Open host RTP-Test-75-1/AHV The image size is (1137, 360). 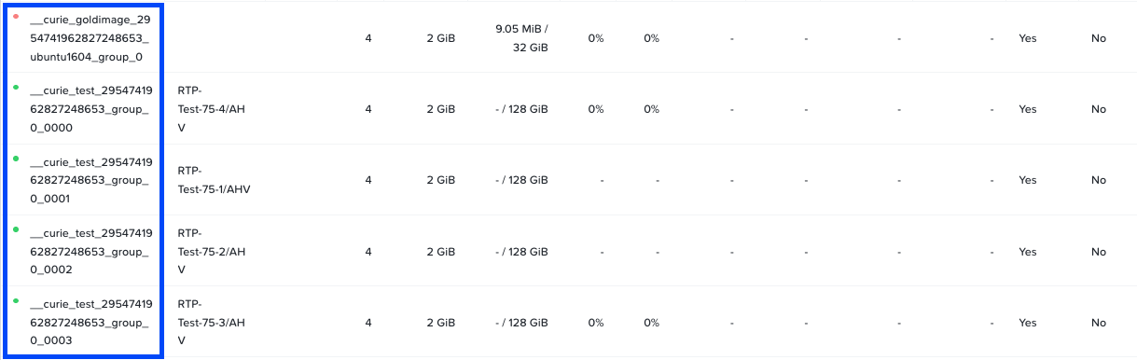[214, 180]
